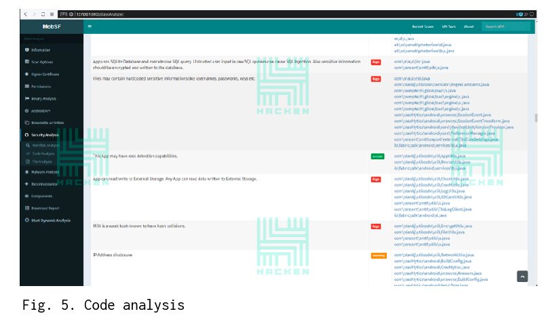Click the browser forward arrow

[34, 14]
